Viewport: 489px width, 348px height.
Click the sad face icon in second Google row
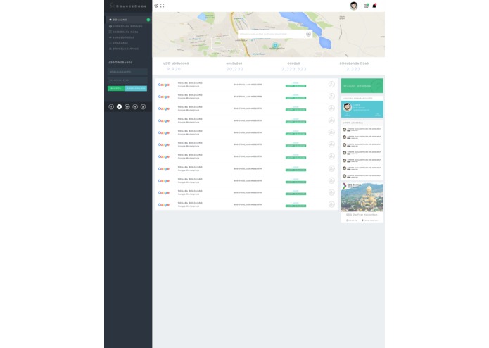click(331, 97)
